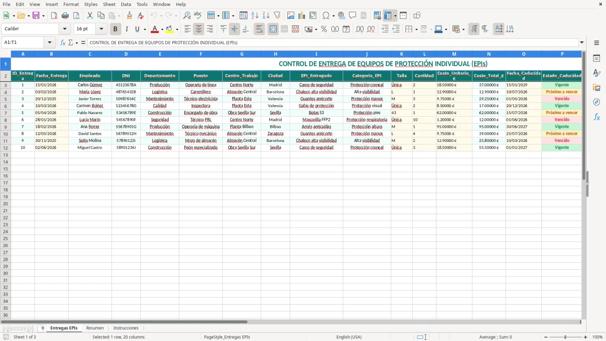Open the Function Wizard fx icon
606x341 pixels.
pos(63,42)
